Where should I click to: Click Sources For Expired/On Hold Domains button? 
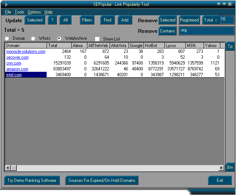tap(102, 180)
